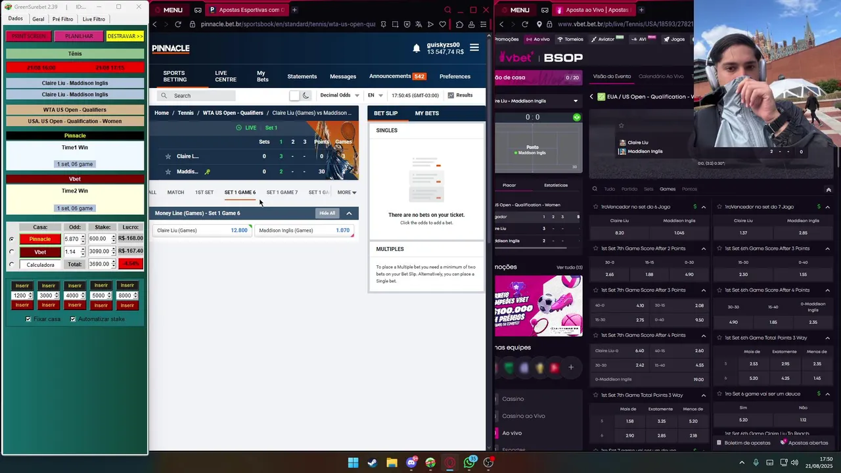841x473 pixels.
Task: Open Pinnacle notifications bell
Action: [417, 48]
